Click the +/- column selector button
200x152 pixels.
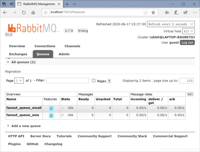[190, 94]
